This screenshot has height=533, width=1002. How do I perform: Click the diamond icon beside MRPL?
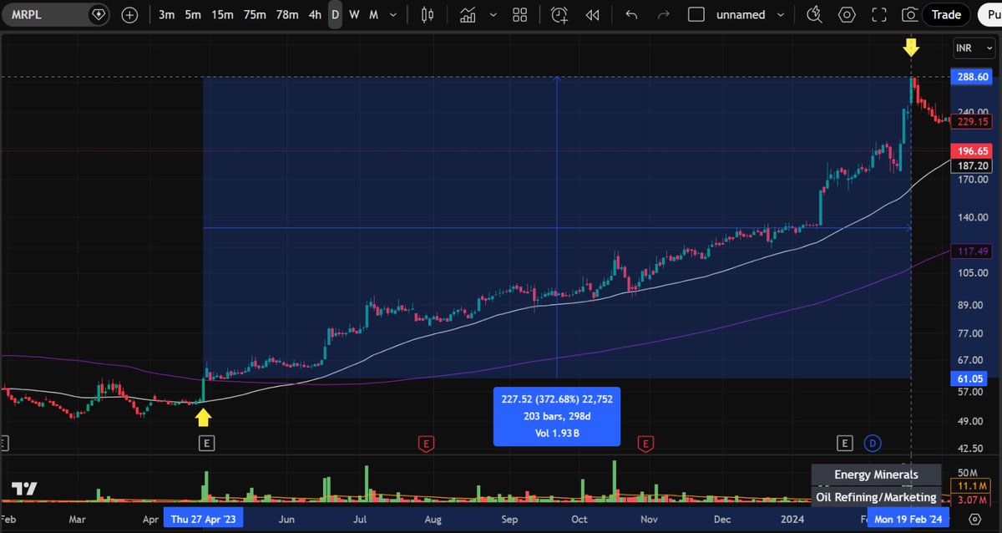[x=99, y=15]
